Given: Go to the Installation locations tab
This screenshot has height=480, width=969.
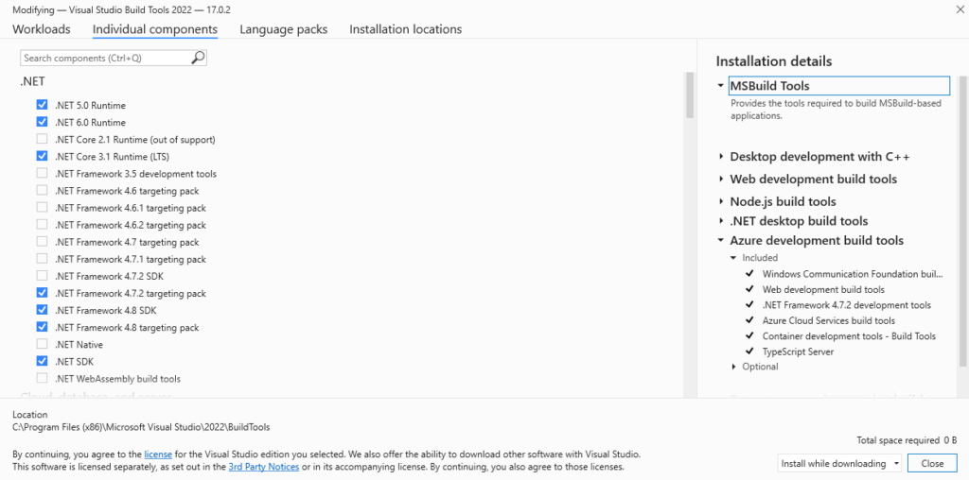Looking at the screenshot, I should [405, 29].
